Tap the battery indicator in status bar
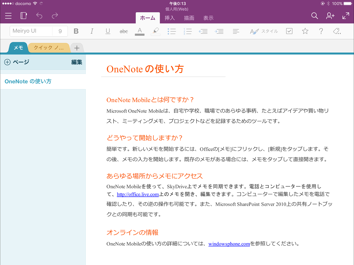 (x=348, y=4)
